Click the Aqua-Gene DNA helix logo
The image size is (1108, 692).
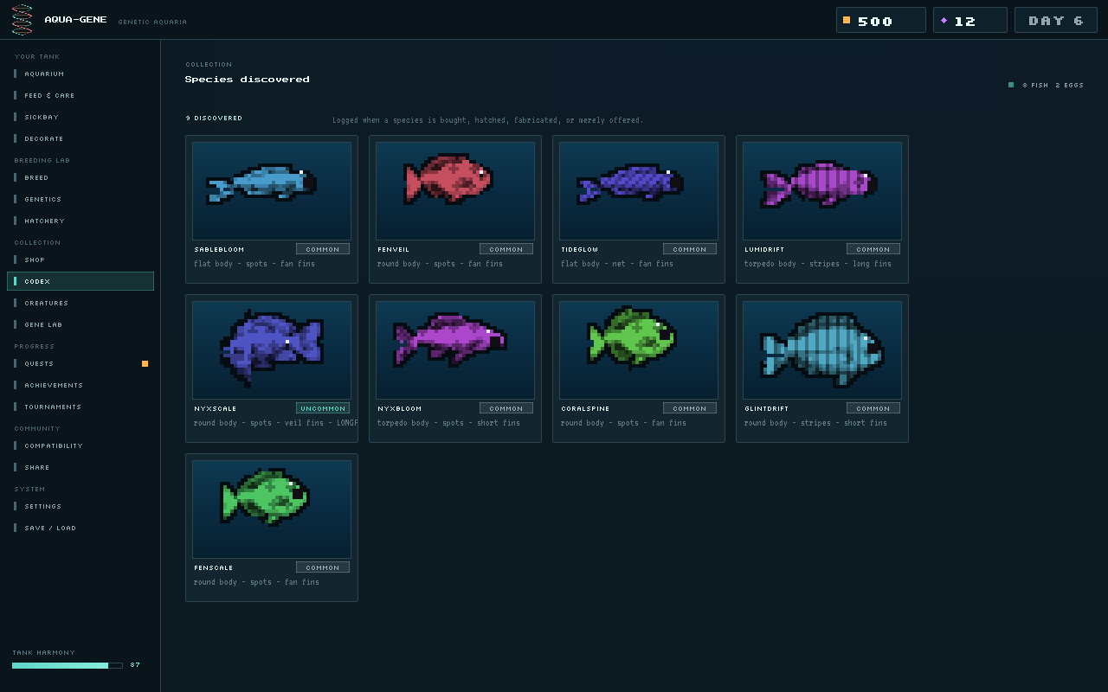coord(23,19)
